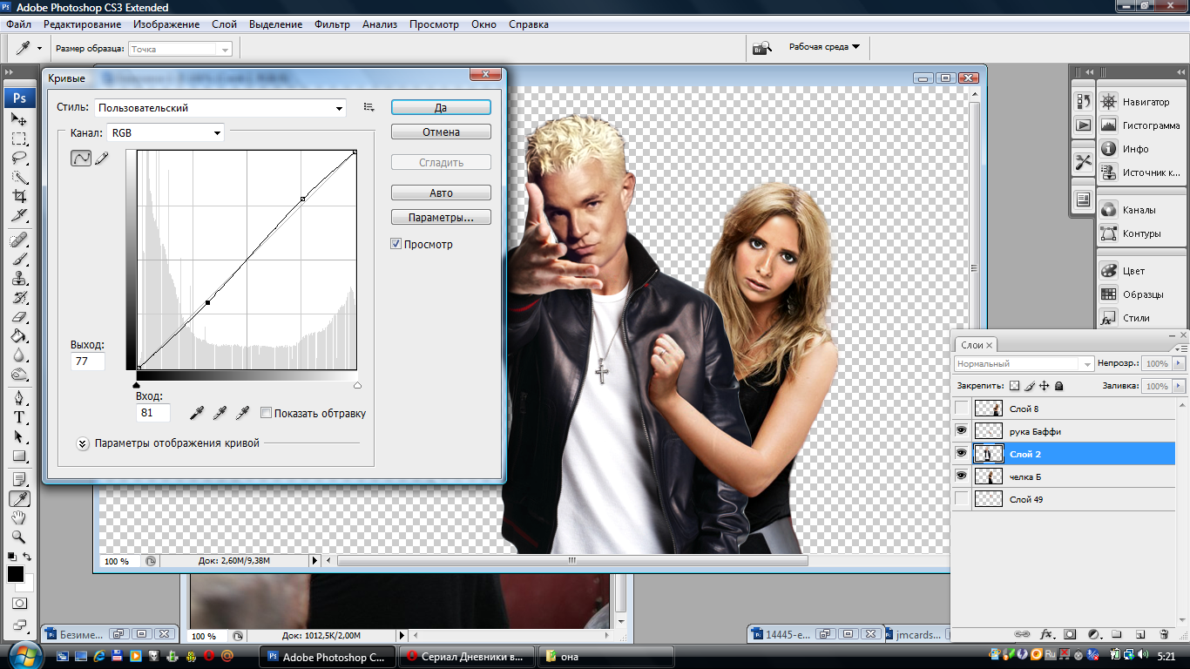Open the Файл menu
Viewport: 1190px width, 669px height.
[x=18, y=24]
